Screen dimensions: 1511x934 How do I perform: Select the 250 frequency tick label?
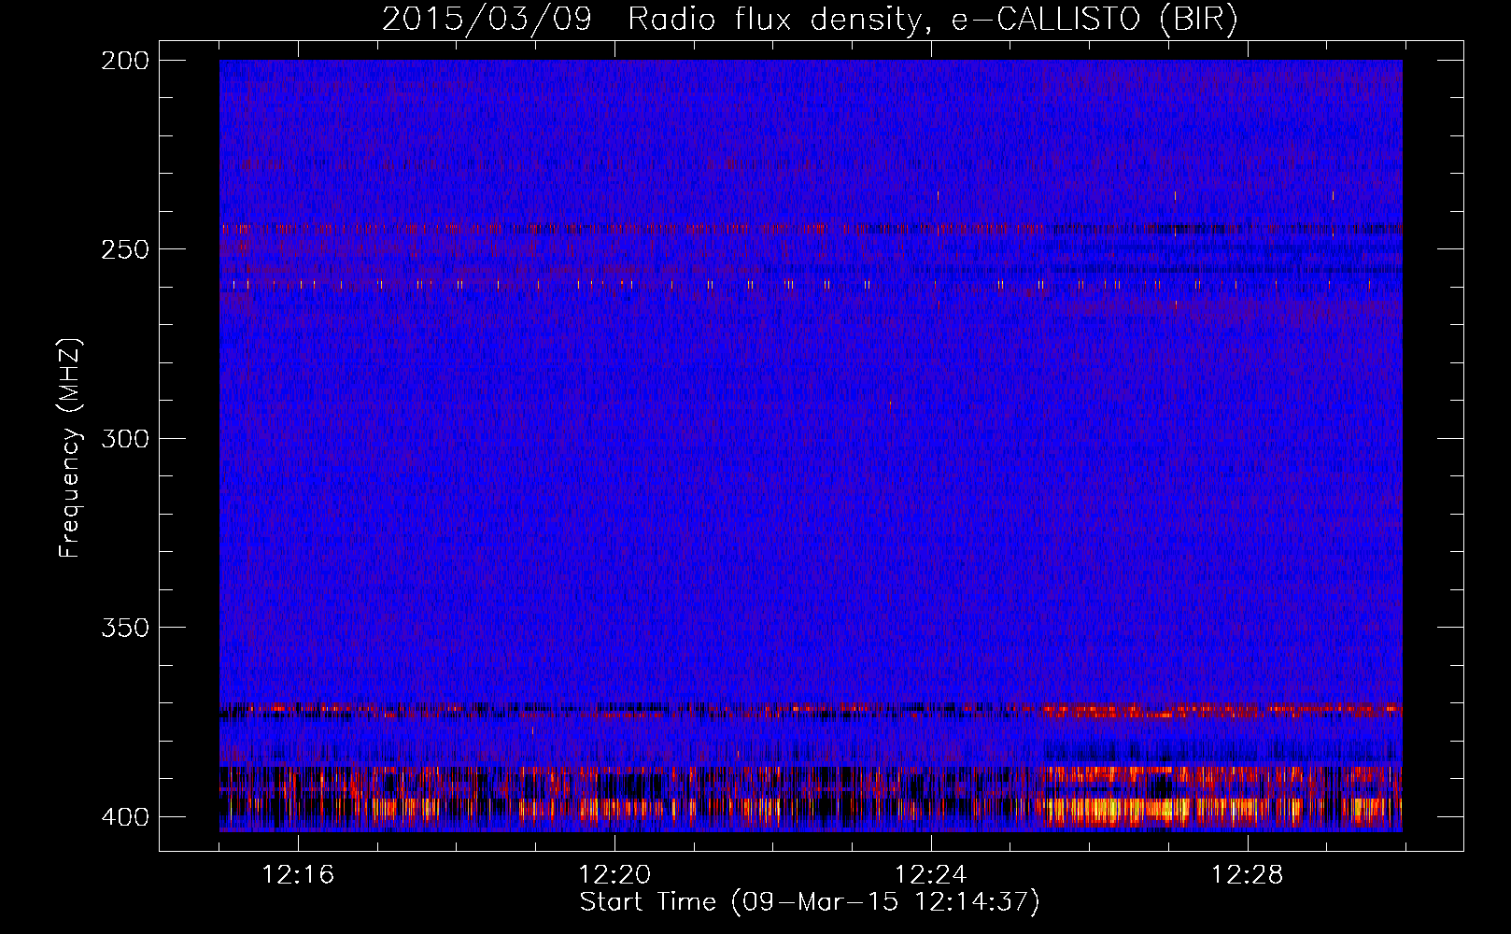pos(124,249)
